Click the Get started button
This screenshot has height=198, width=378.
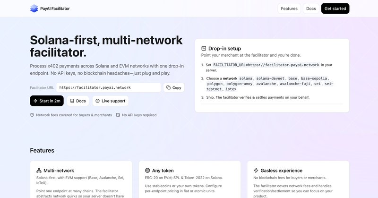(x=335, y=9)
